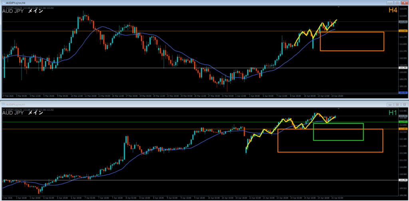Click the H1 chart window's title bar icon
Viewport: 409px width, 201px height.
[x=4, y=104]
